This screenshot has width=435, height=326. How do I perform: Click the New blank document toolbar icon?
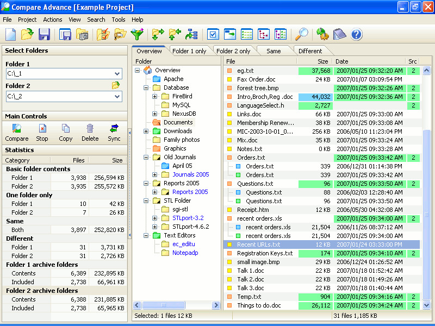(10, 35)
